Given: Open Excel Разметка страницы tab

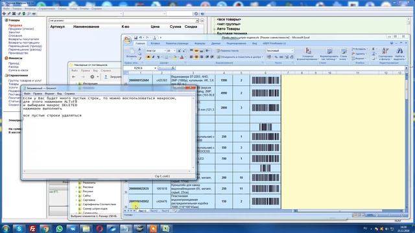Looking at the screenshot, I should tap(177, 43).
